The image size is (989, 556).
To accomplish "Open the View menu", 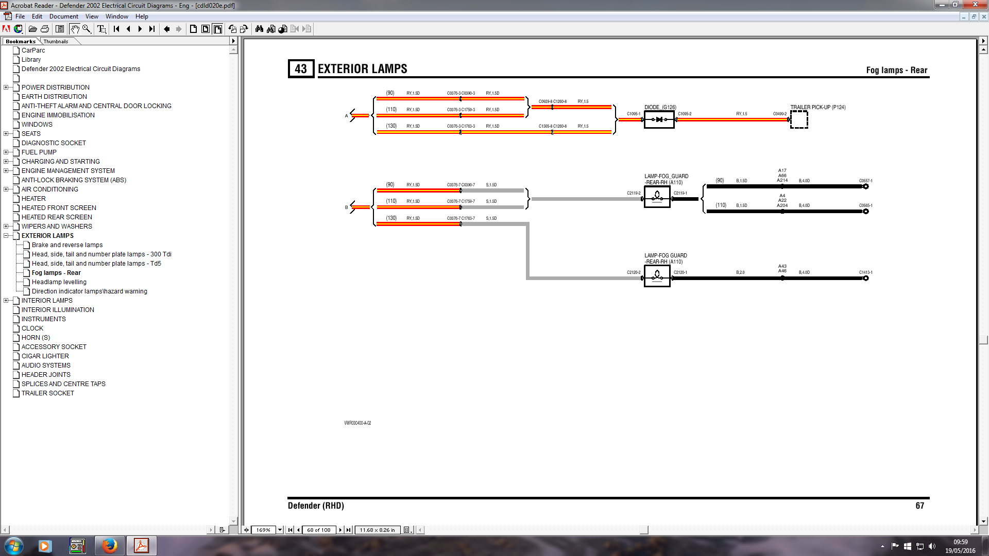I will point(92,16).
